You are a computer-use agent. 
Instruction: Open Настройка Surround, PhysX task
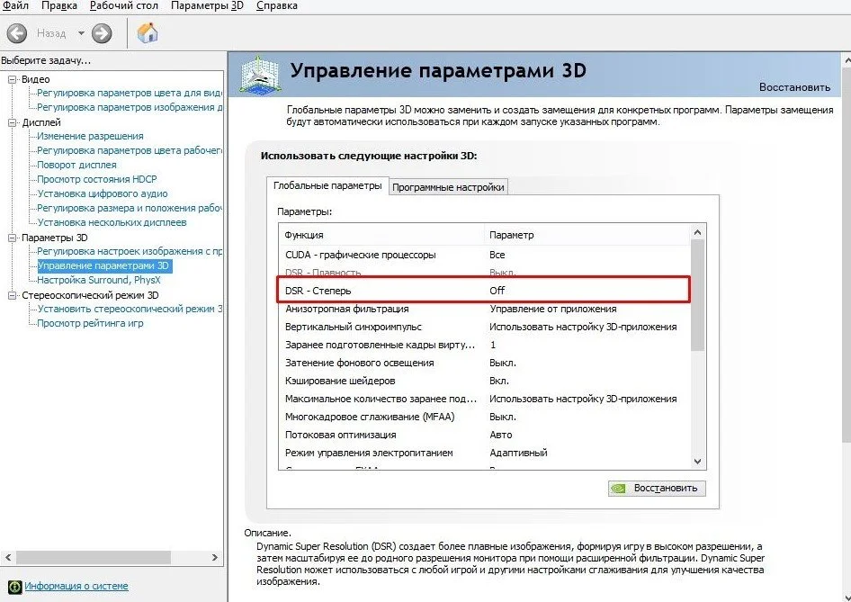coord(99,280)
